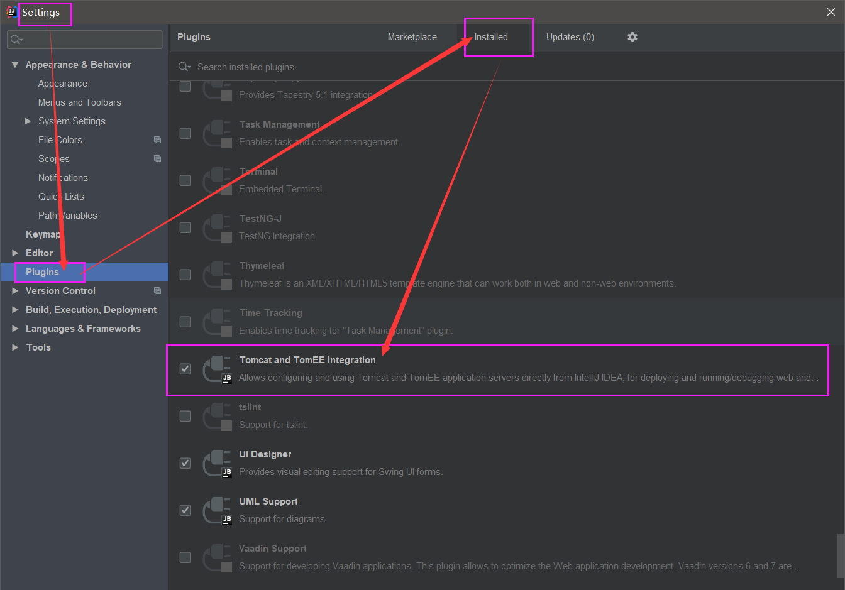845x590 pixels.
Task: Click the Task Management plugin icon
Action: (x=218, y=133)
